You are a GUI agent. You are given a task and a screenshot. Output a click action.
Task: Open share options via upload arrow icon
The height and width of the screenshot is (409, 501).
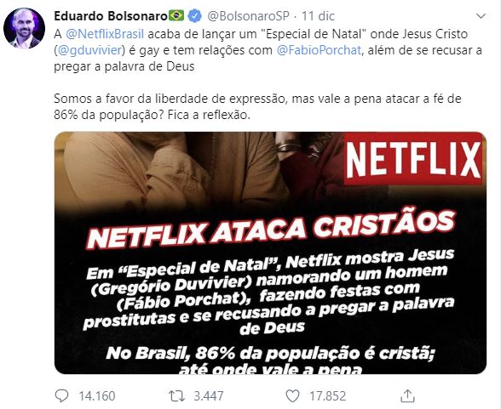(407, 396)
